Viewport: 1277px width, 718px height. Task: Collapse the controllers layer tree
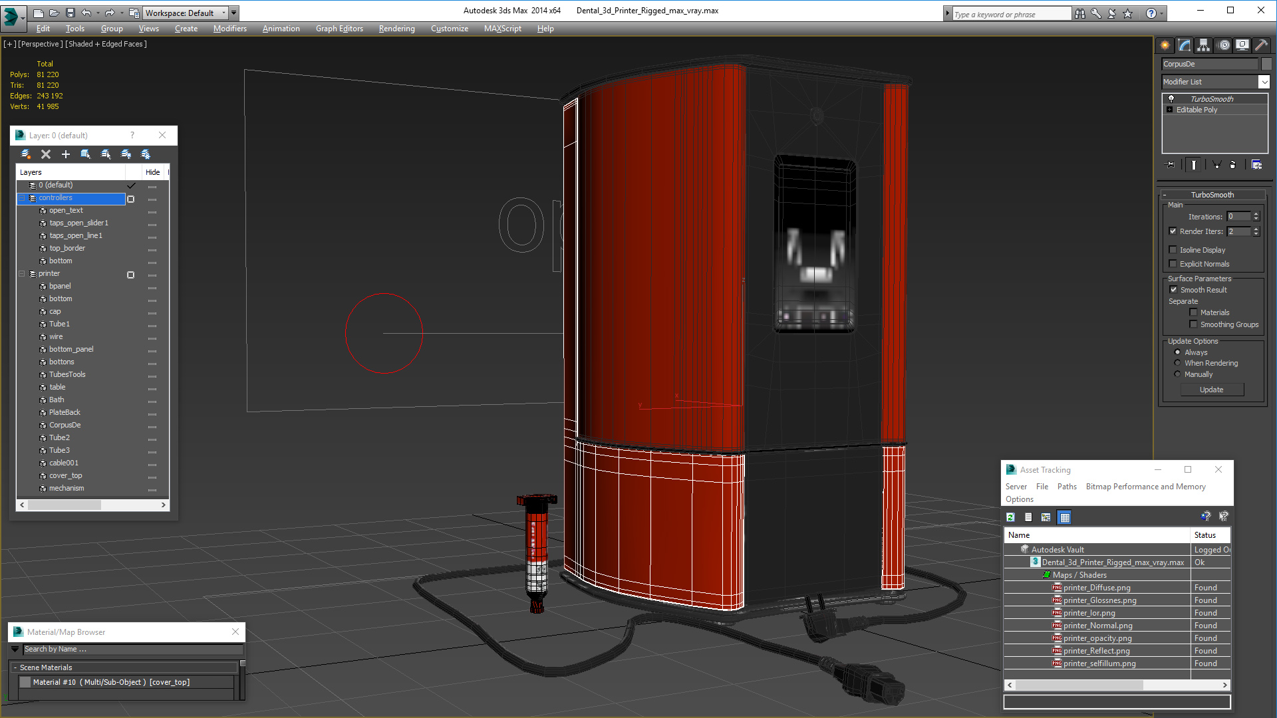coord(22,198)
